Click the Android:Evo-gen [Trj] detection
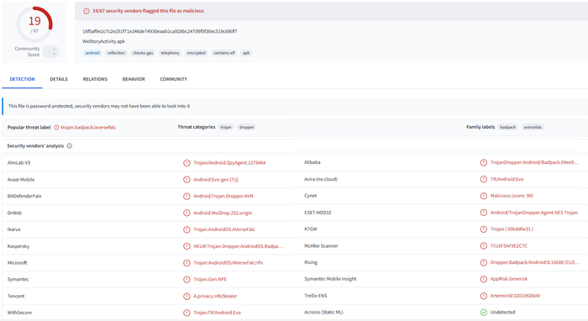Viewport: 588px width, 321px height. 216,180
